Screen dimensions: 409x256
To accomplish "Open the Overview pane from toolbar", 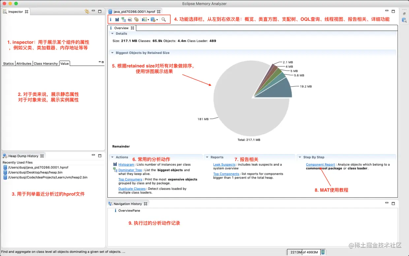I will point(110,19).
